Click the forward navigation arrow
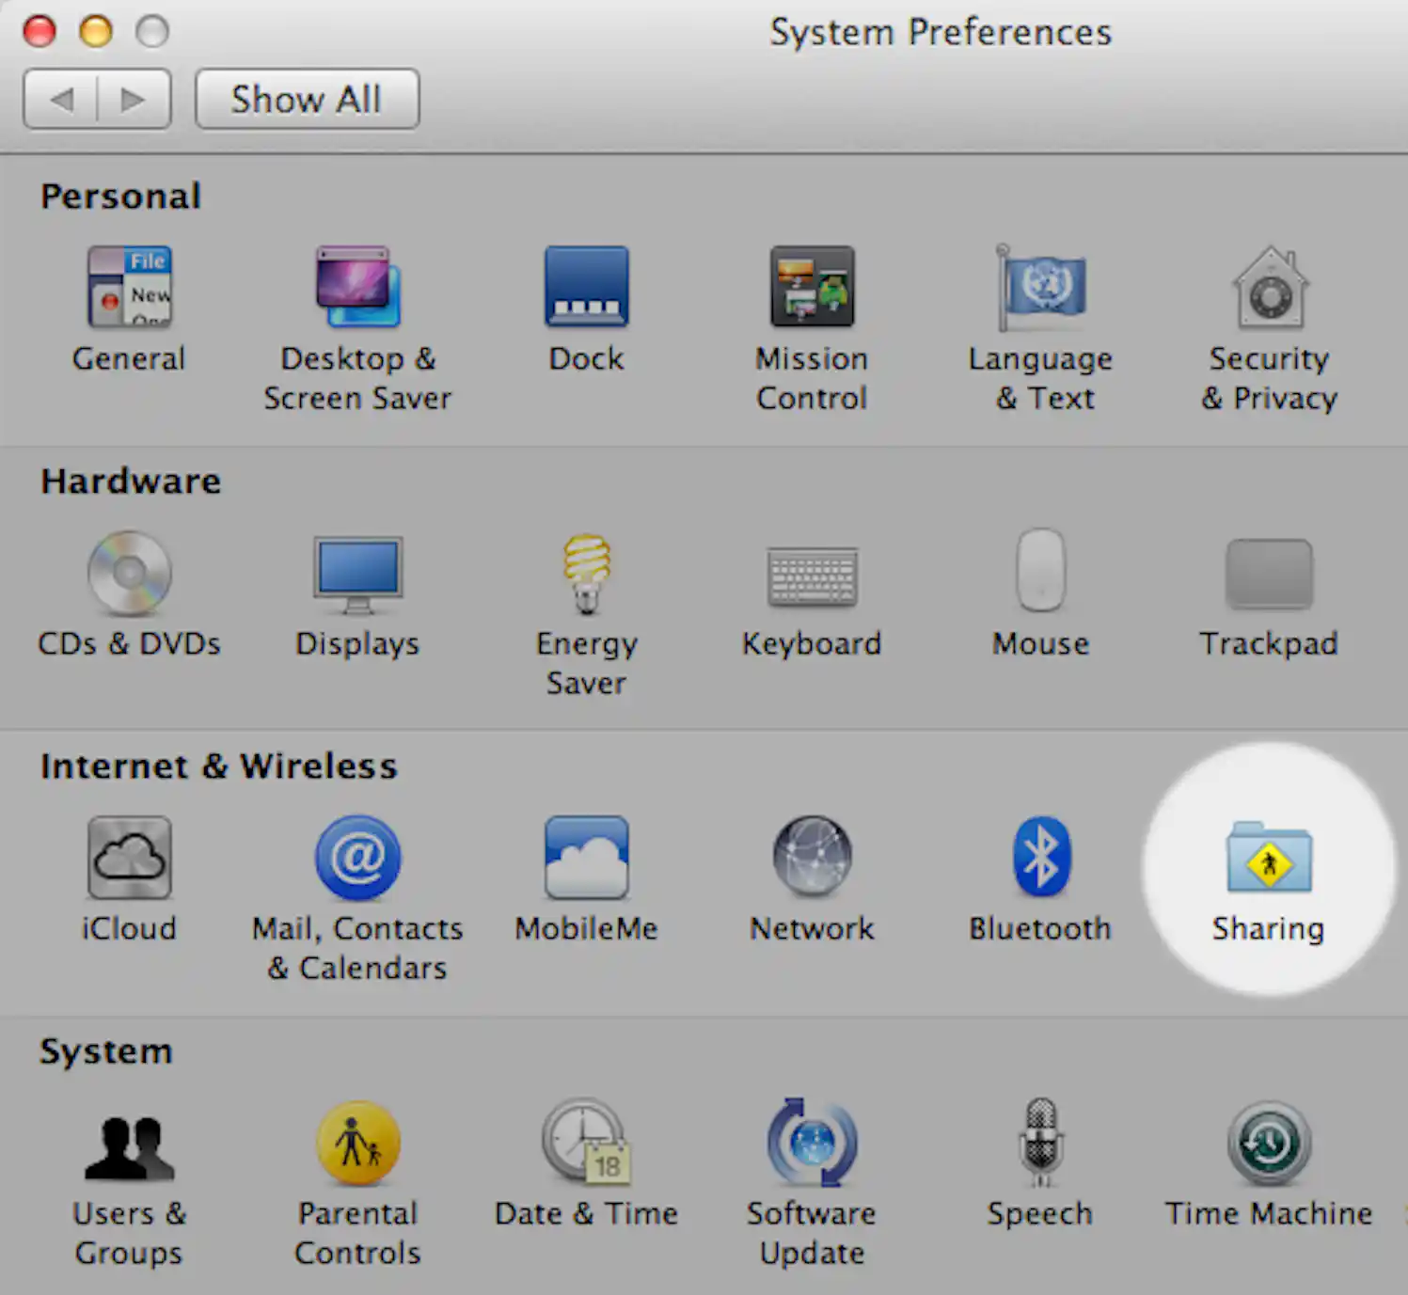This screenshot has height=1295, width=1408. pyautogui.click(x=132, y=98)
